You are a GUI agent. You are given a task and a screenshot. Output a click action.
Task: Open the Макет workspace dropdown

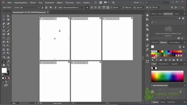tap(138, 3)
